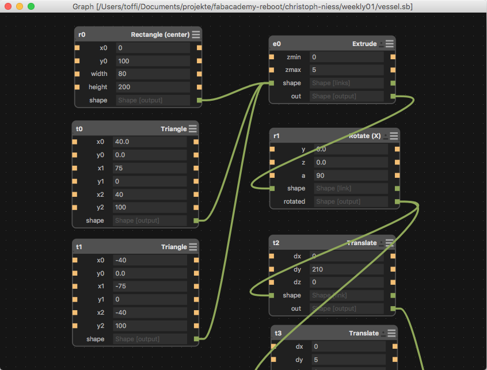Edit t1 x0 field showing -40
The width and height of the screenshot is (487, 370).
150,260
